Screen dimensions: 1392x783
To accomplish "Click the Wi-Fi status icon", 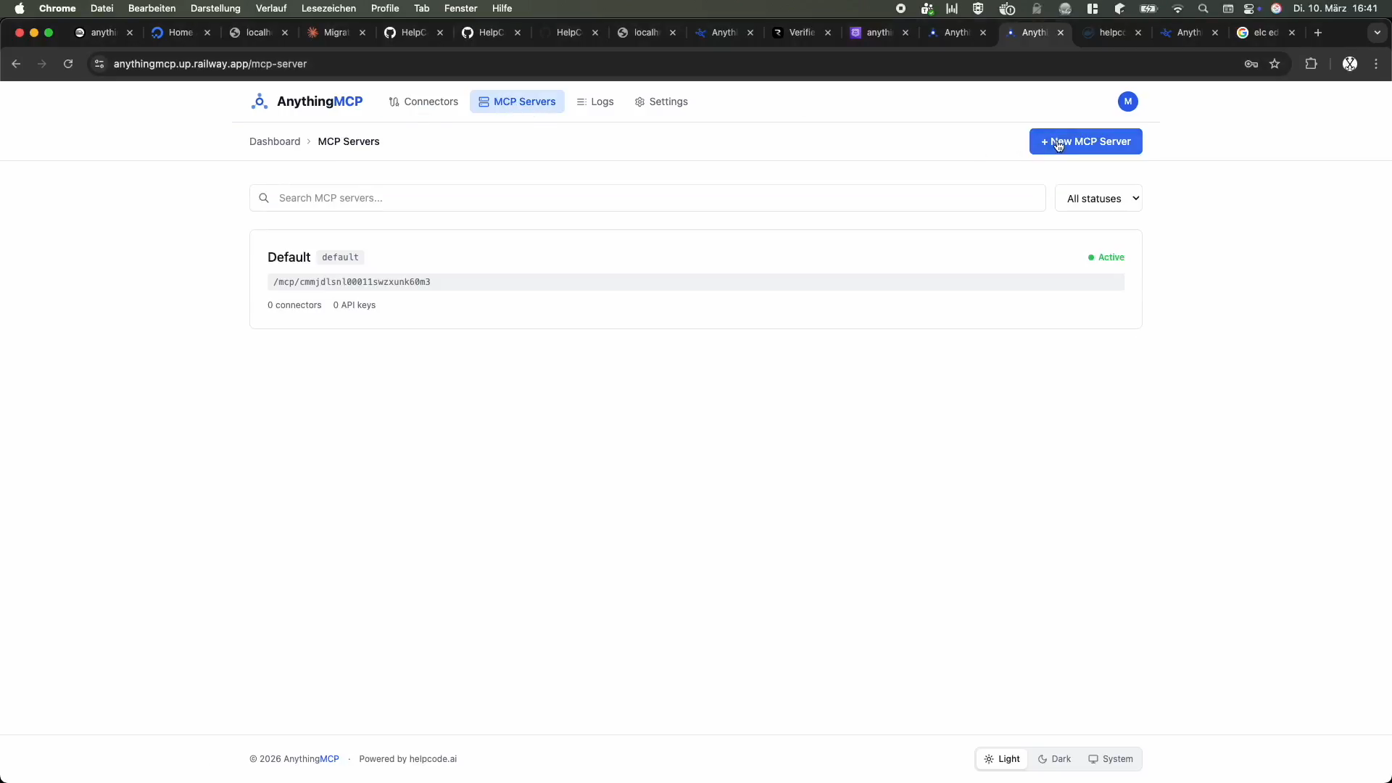I will pos(1177,9).
